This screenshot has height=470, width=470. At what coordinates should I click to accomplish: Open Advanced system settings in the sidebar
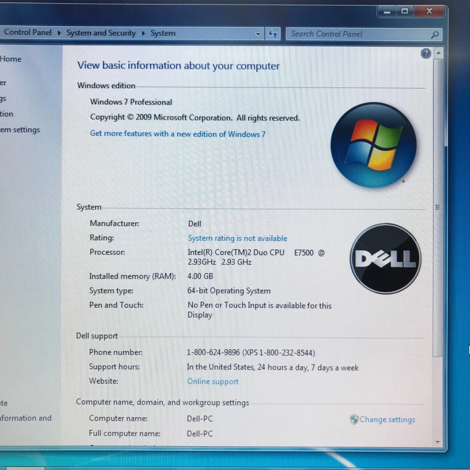(x=20, y=130)
